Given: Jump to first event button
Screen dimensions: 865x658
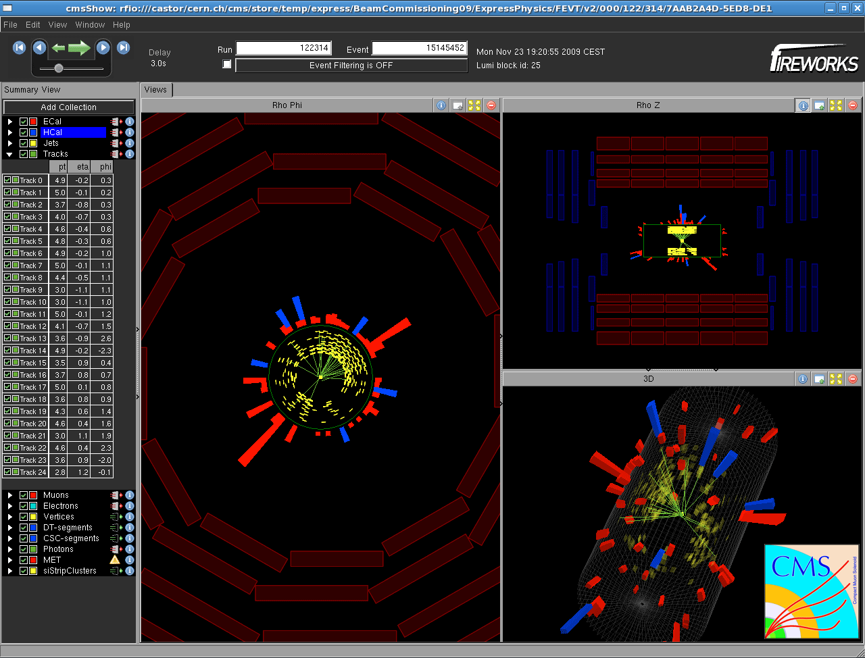Looking at the screenshot, I should click(19, 47).
